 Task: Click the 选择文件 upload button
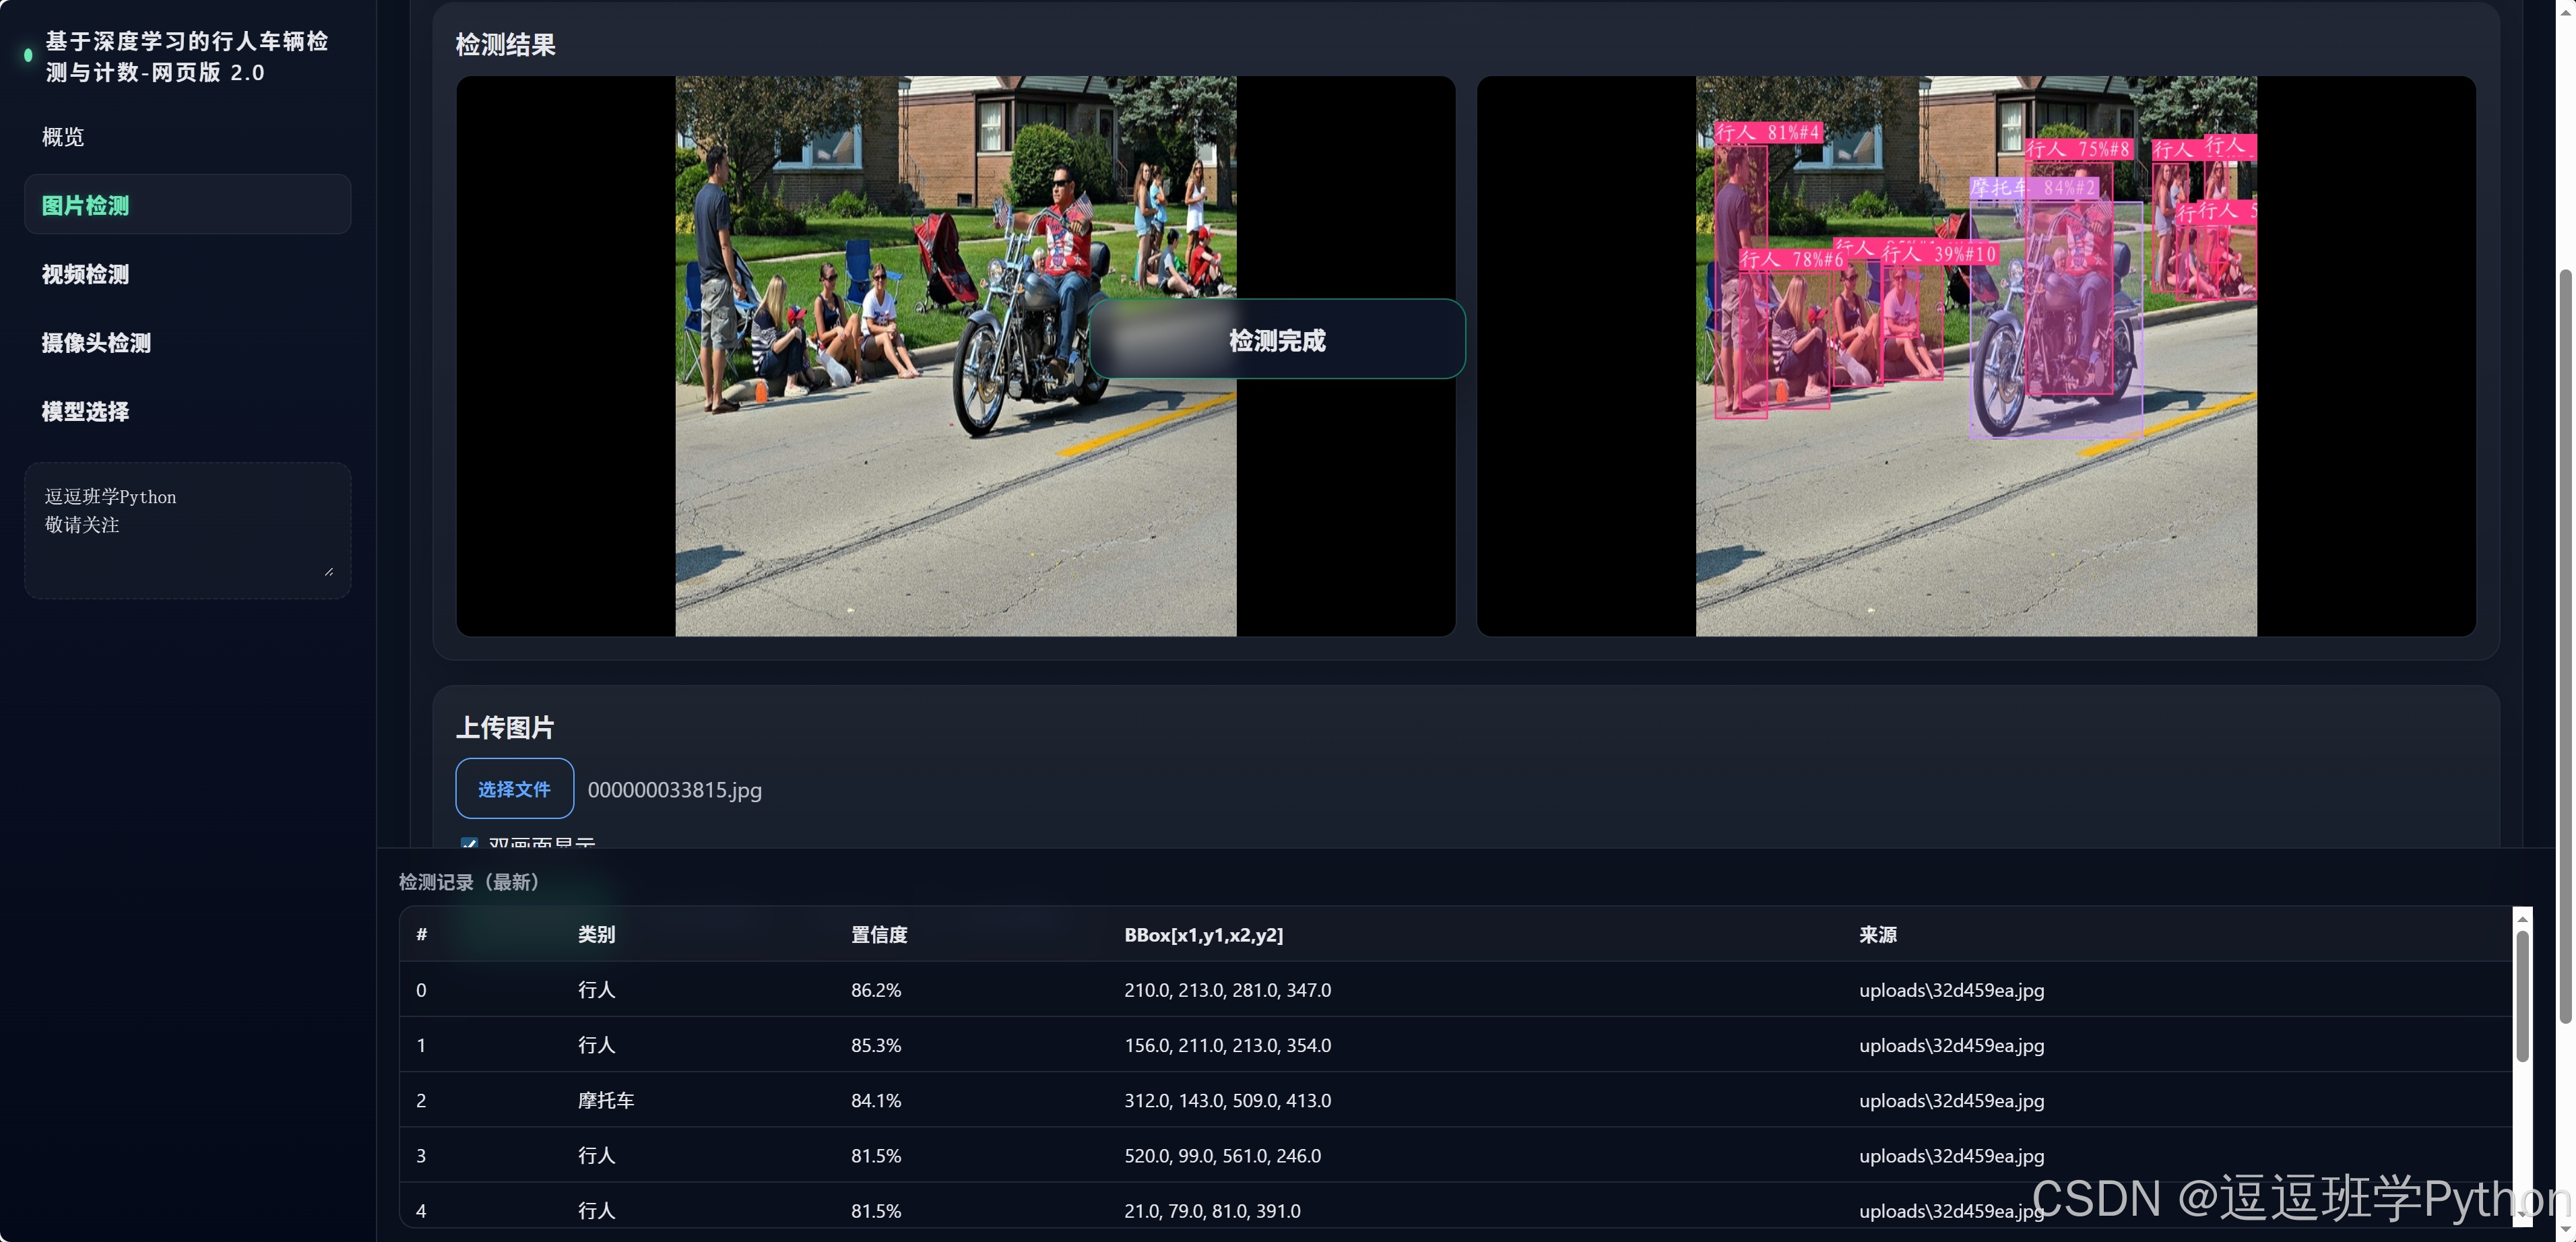514,789
